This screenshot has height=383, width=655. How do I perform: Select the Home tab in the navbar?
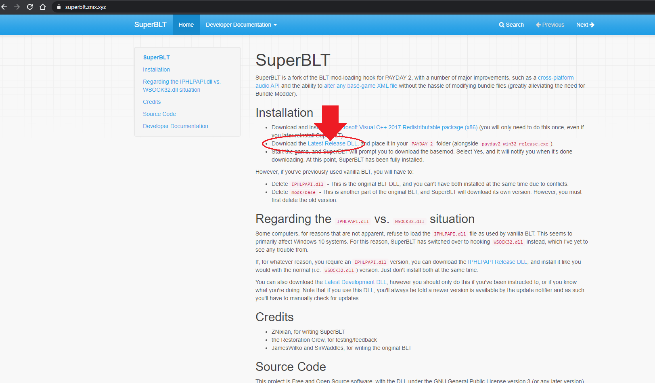[186, 25]
